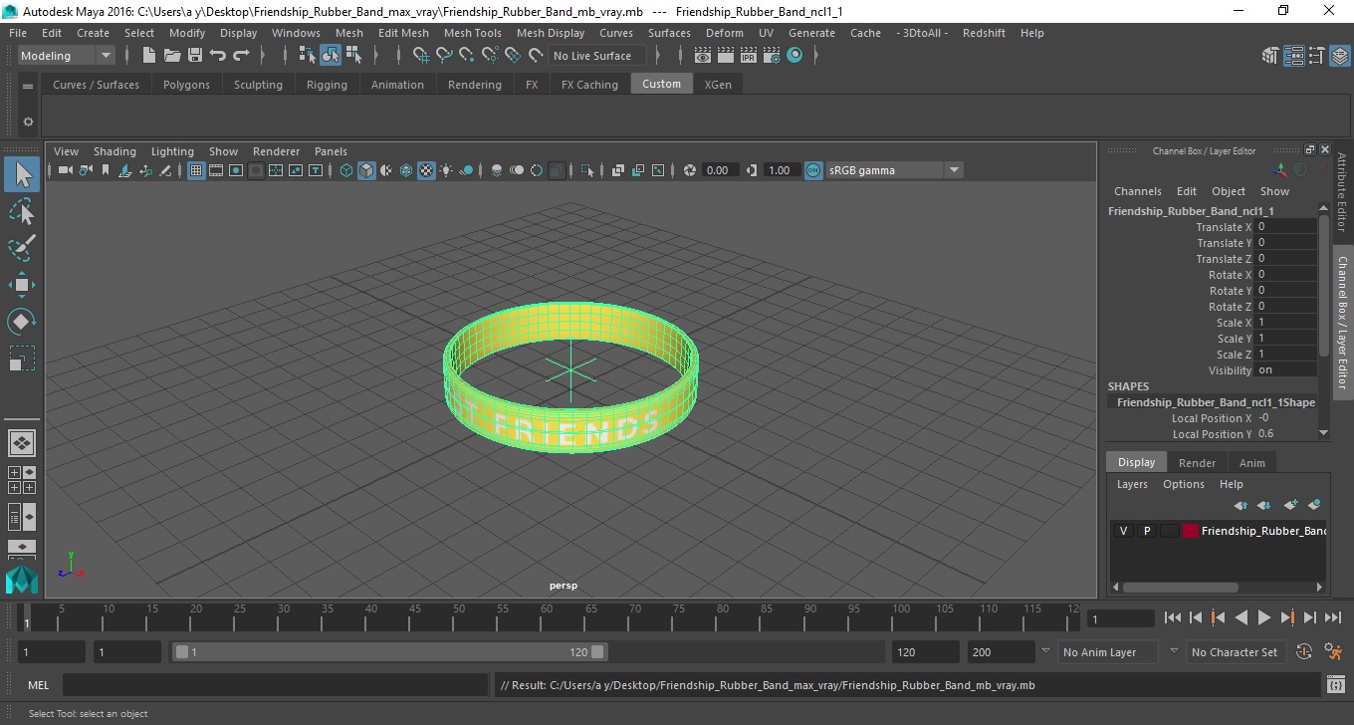Image resolution: width=1354 pixels, height=725 pixels.
Task: Save the scene with the floppy icon
Action: [195, 56]
